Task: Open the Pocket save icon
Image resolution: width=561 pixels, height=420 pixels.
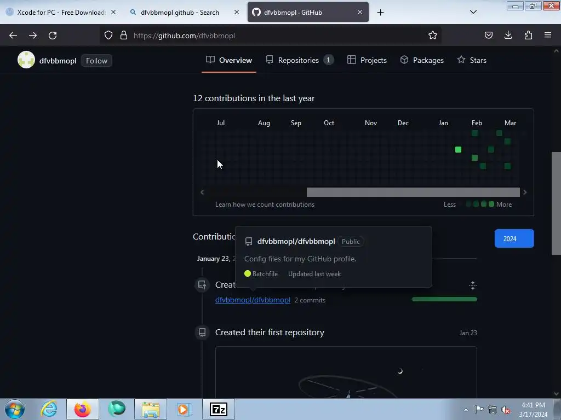Action: (488, 35)
